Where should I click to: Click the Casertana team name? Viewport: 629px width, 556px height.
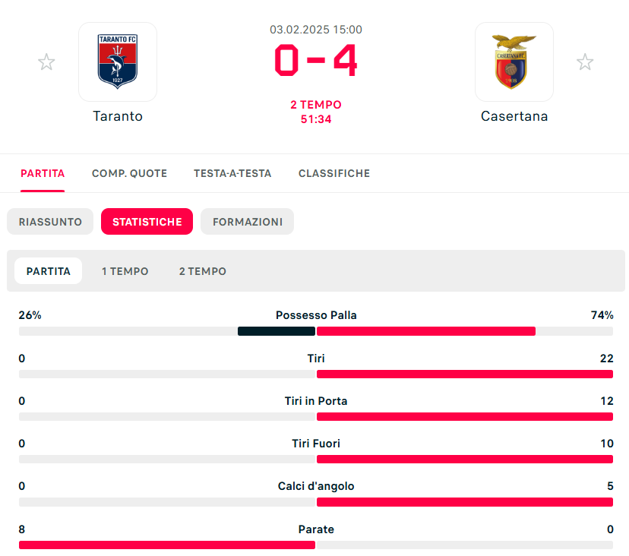point(514,116)
